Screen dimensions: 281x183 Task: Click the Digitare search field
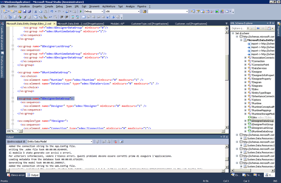click(239, 28)
